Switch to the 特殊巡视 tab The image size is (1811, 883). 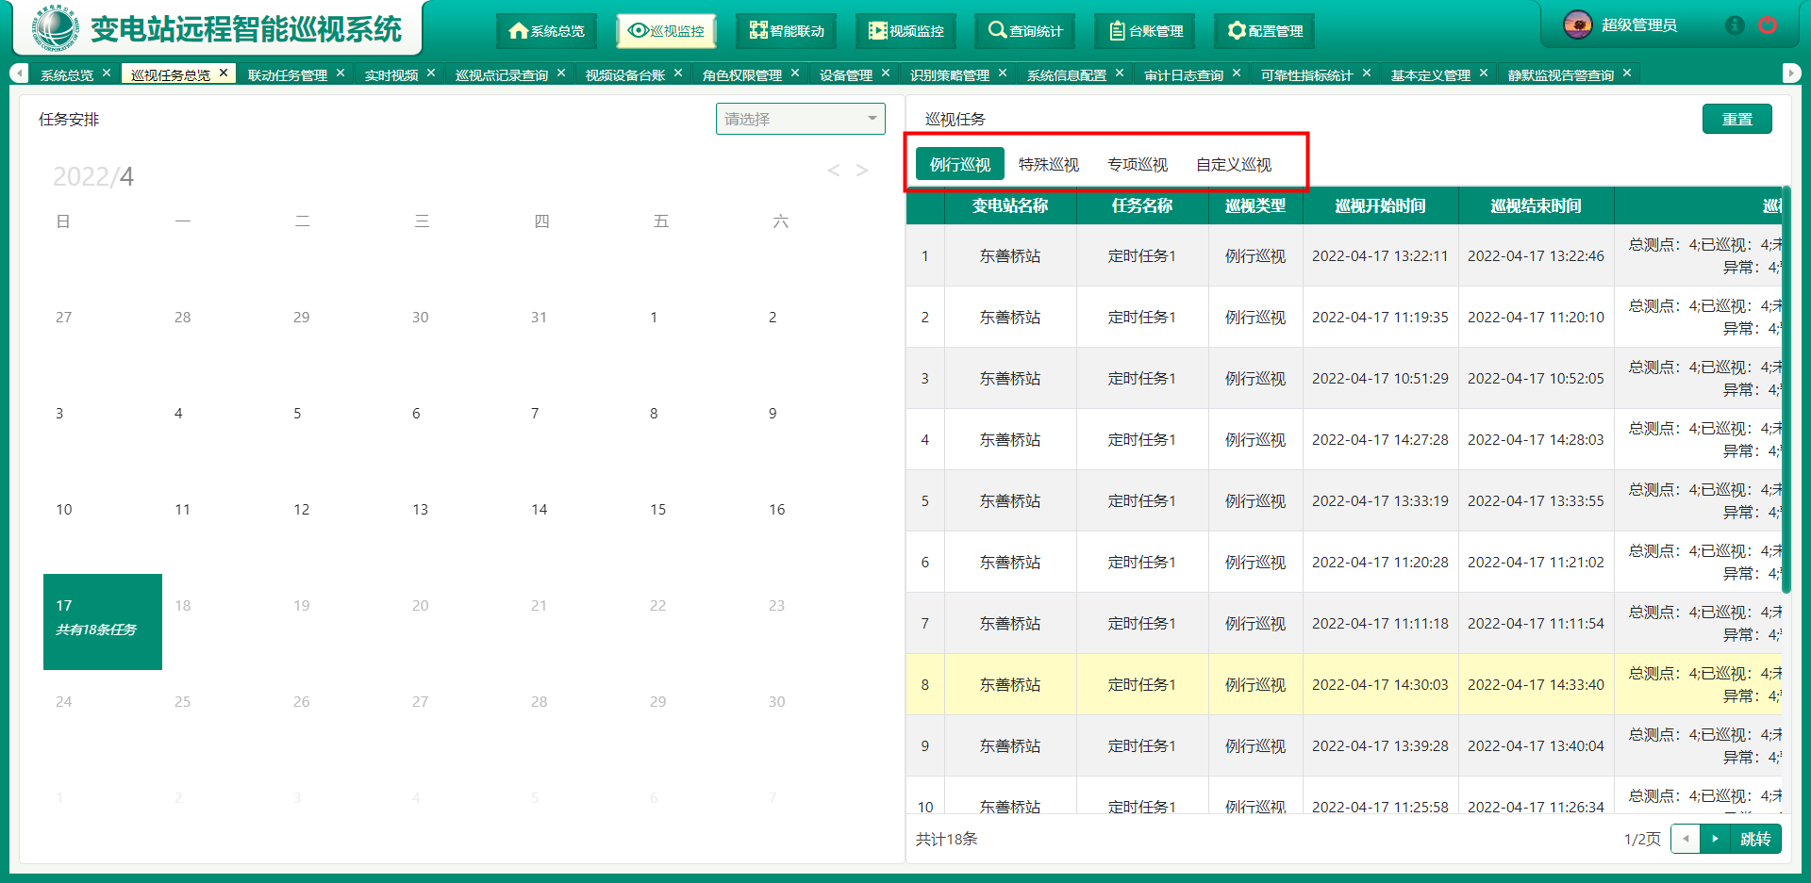click(1048, 165)
